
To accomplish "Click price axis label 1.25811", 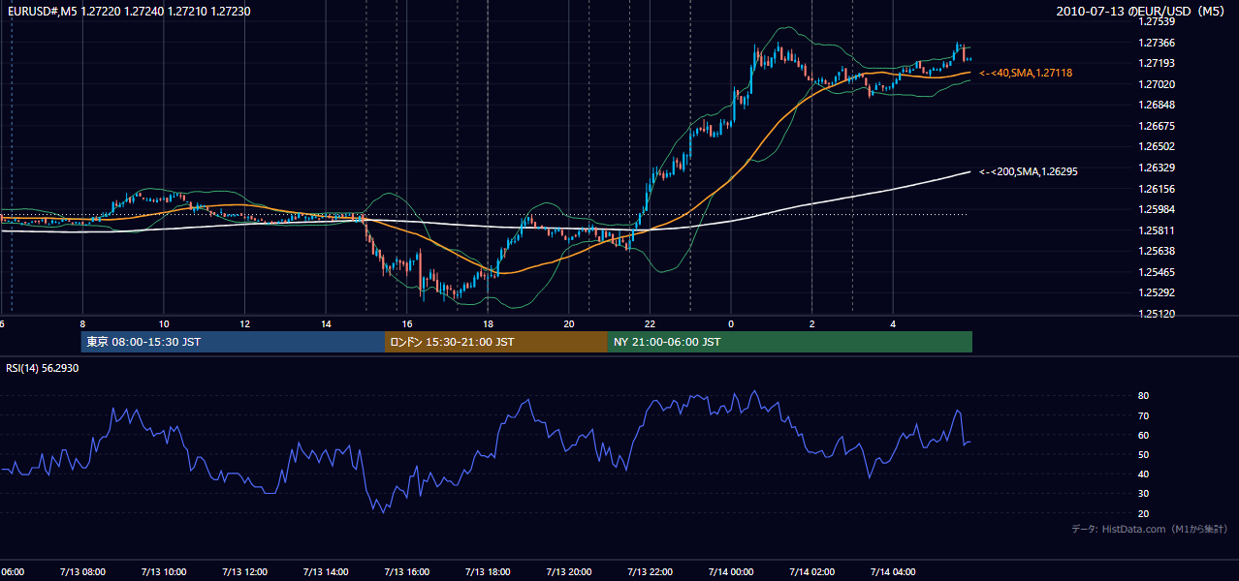I will click(x=1156, y=230).
